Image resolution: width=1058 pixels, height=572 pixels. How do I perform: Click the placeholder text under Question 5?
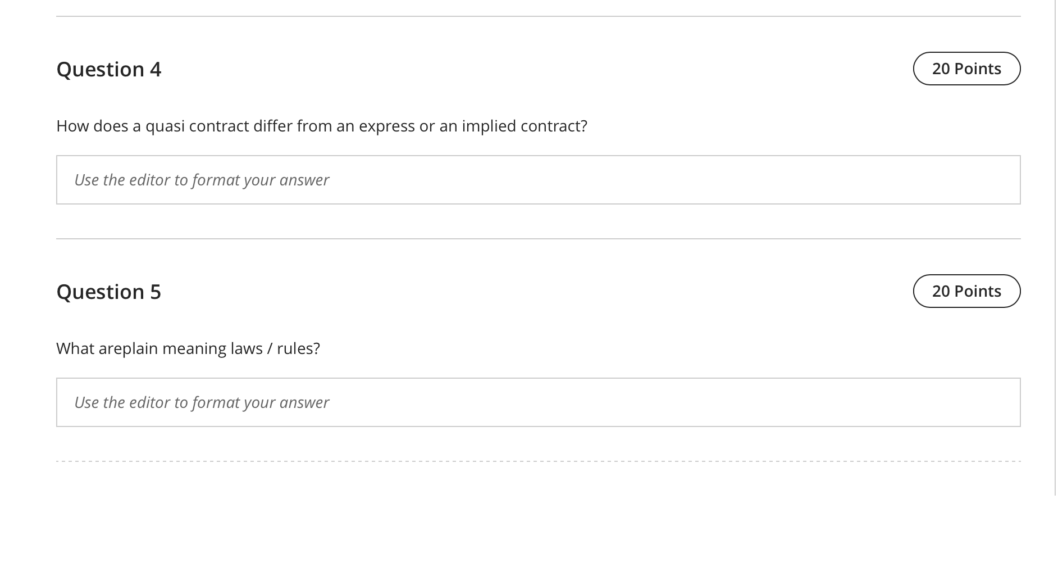(x=202, y=402)
